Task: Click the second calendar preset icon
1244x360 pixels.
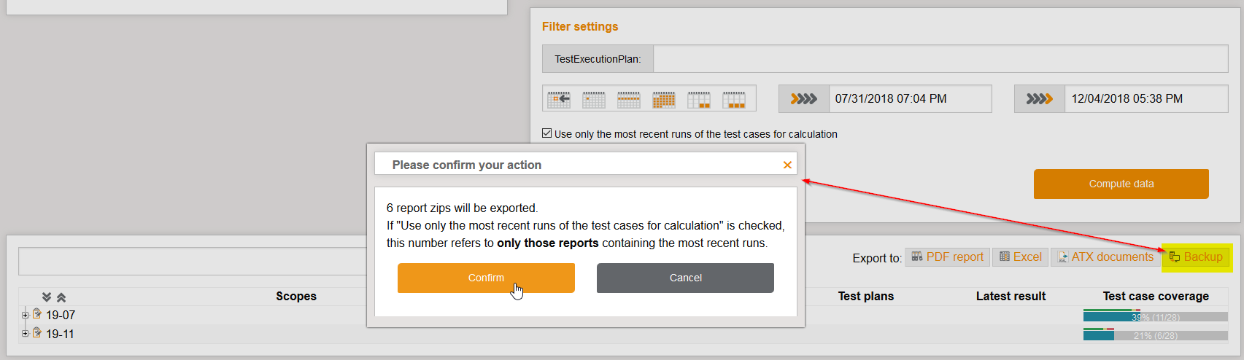Action: point(594,99)
